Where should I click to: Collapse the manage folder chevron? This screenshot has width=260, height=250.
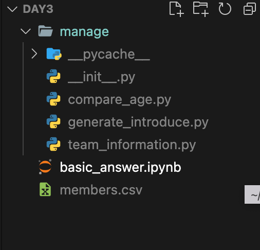click(x=26, y=31)
